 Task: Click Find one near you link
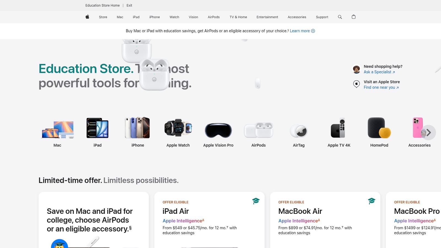click(x=381, y=87)
